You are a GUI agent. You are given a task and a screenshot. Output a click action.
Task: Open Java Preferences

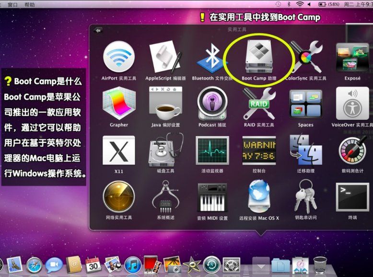165,104
